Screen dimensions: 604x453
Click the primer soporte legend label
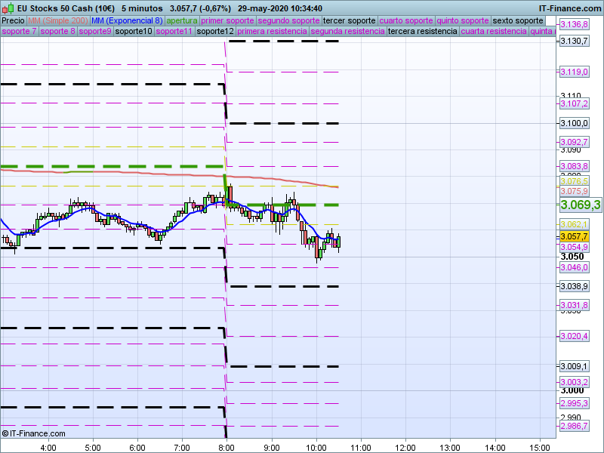click(227, 20)
